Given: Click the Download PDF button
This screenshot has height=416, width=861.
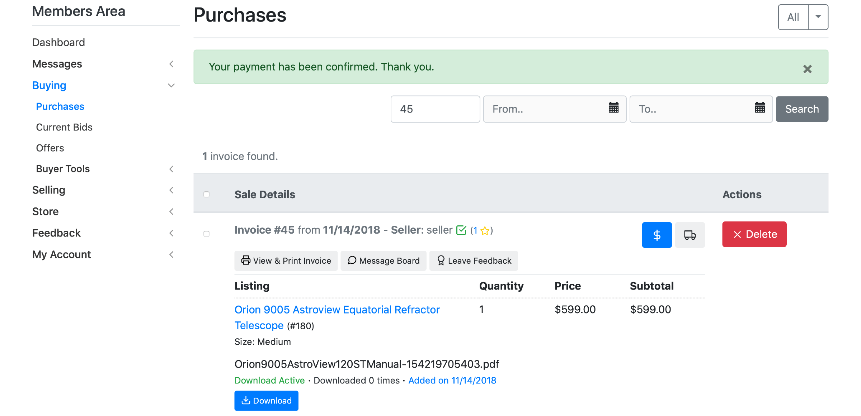Looking at the screenshot, I should (266, 401).
